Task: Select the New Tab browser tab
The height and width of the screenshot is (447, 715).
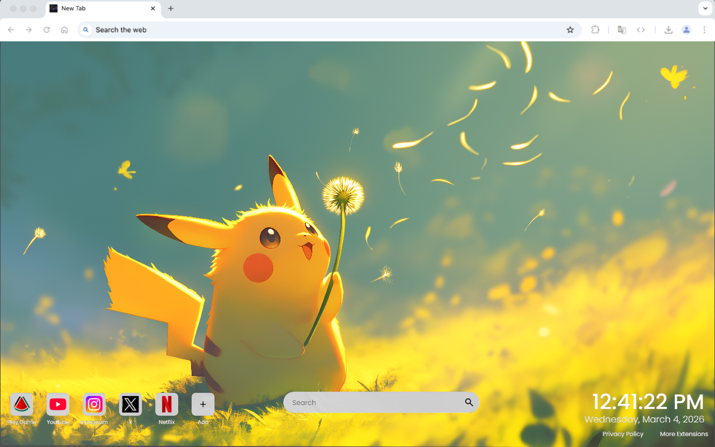Action: tap(102, 8)
